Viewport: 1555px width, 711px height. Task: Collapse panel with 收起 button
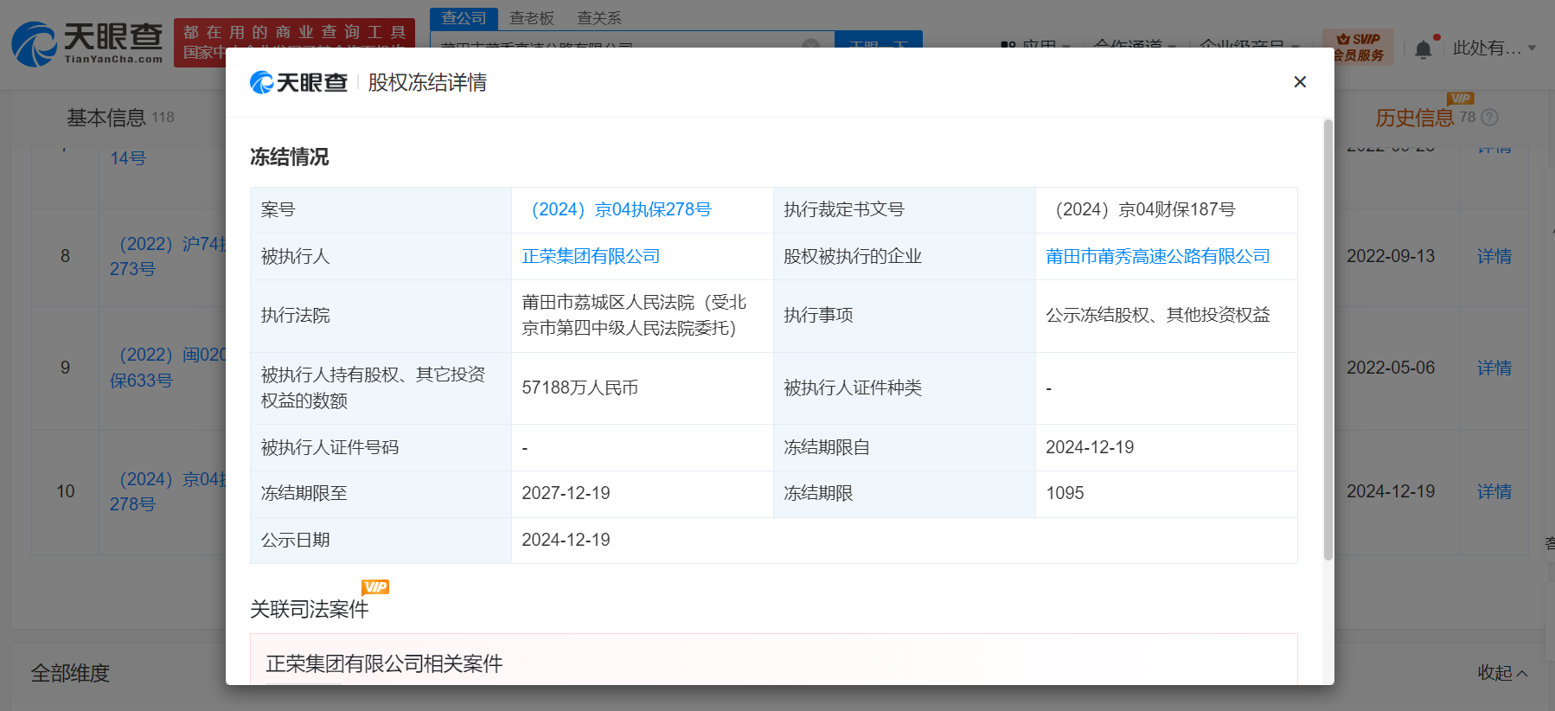tap(1502, 672)
